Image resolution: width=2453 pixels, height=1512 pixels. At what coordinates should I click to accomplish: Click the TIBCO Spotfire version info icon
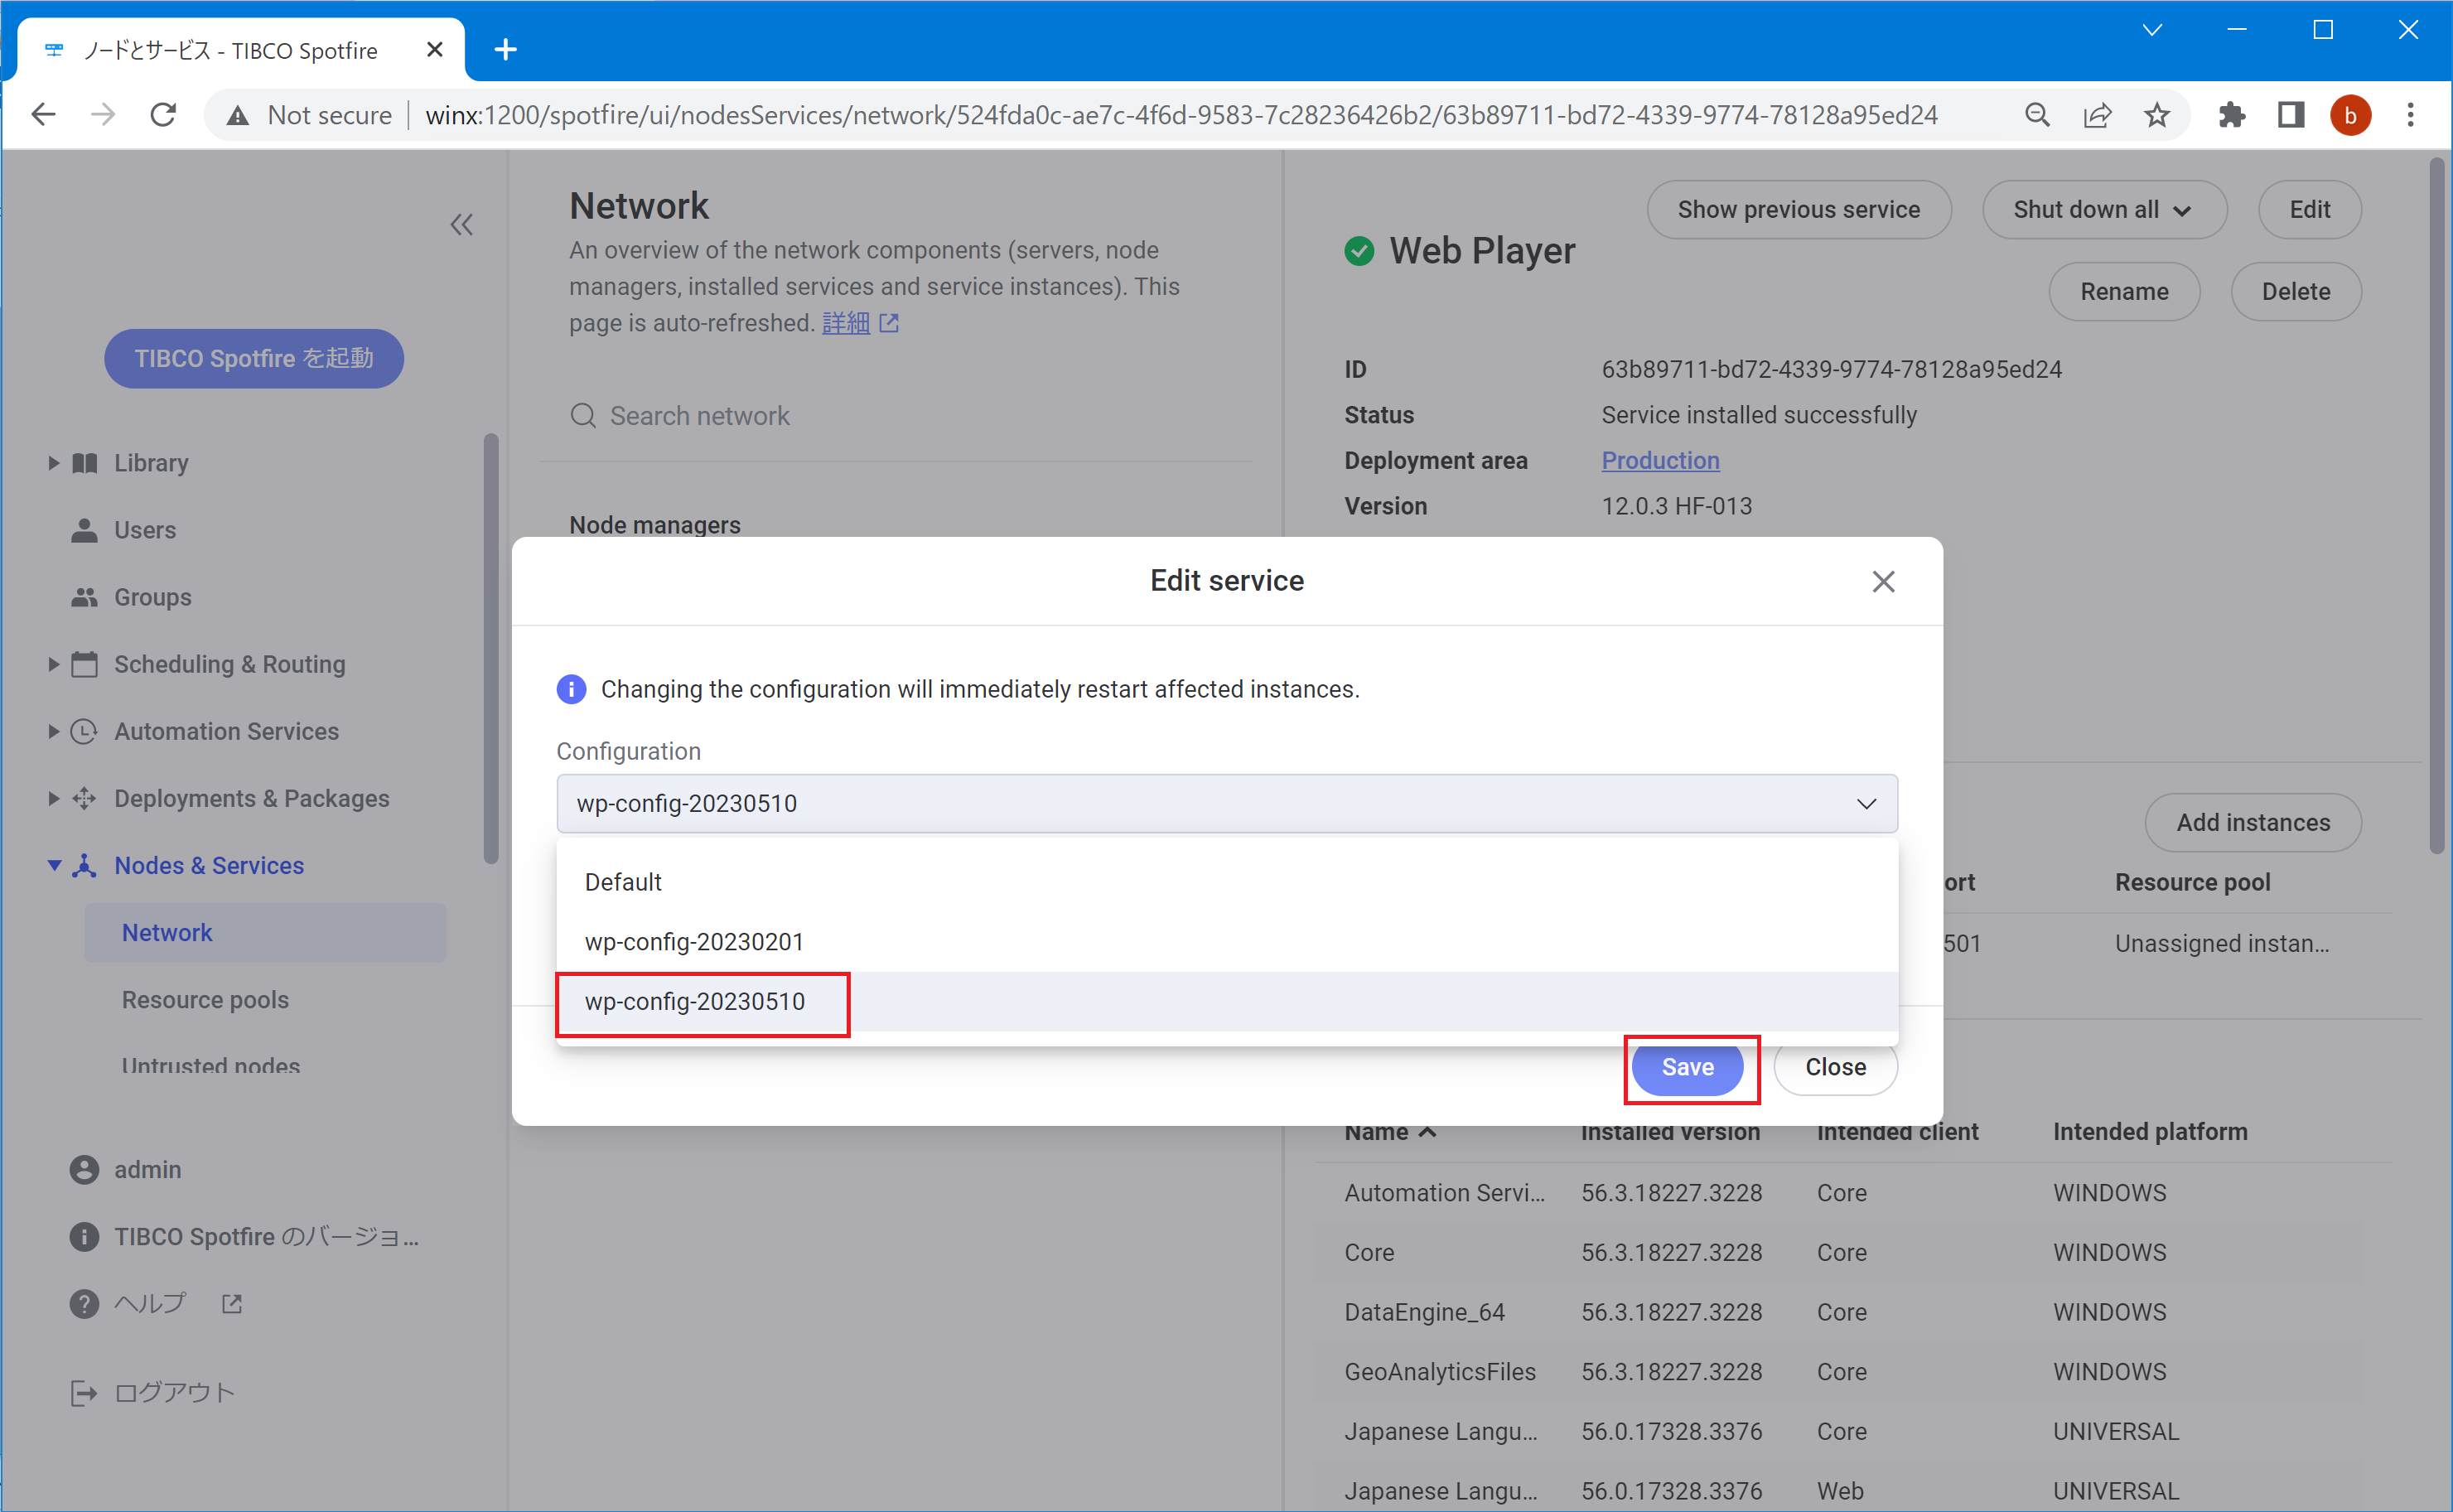tap(85, 1237)
